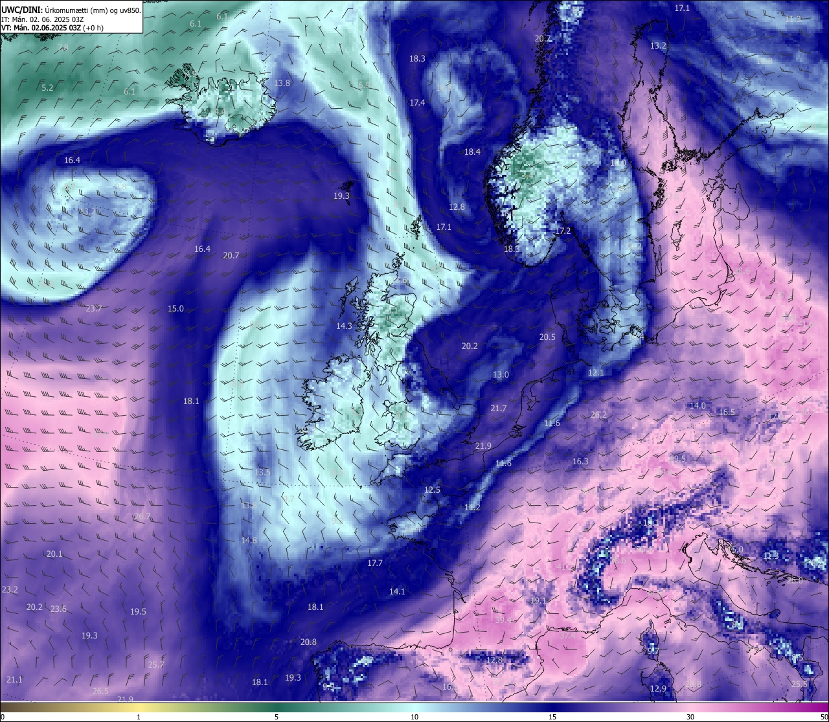Click the 50 tick at the scale's end
The image size is (829, 722).
(x=824, y=717)
